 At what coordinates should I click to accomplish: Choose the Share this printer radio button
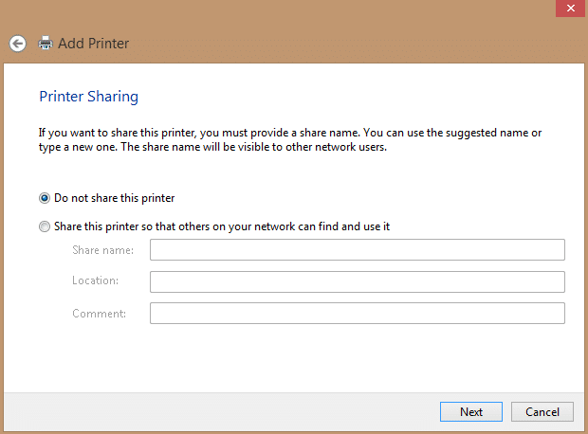(45, 226)
